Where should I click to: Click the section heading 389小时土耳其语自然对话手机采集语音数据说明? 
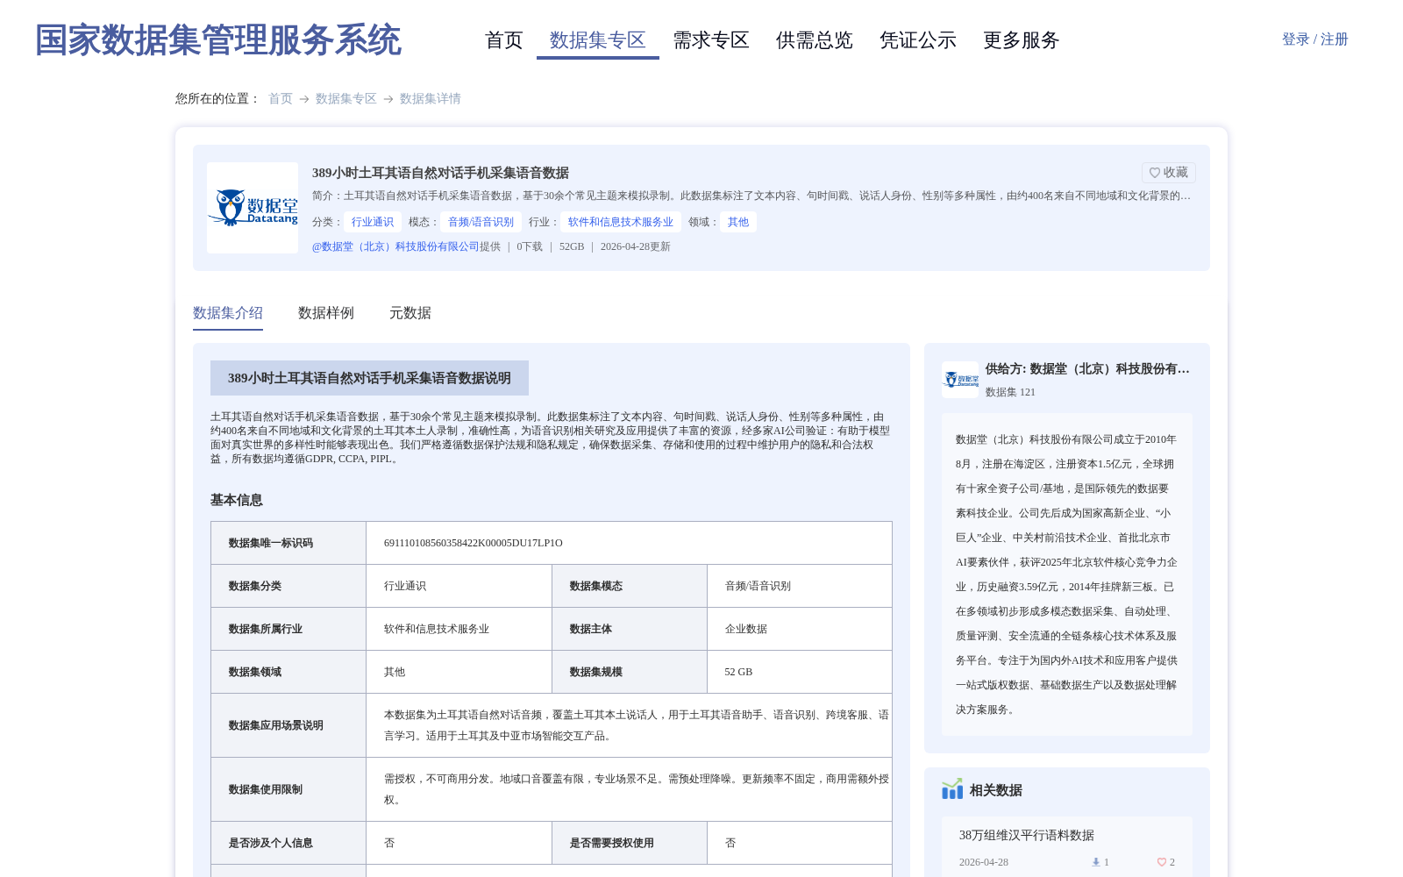pyautogui.click(x=369, y=378)
